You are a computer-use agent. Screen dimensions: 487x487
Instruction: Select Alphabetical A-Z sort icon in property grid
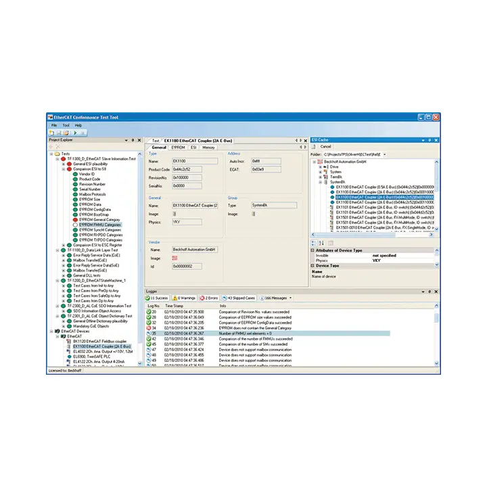pos(321,243)
